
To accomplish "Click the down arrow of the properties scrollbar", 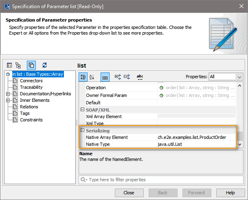I will tap(240, 145).
